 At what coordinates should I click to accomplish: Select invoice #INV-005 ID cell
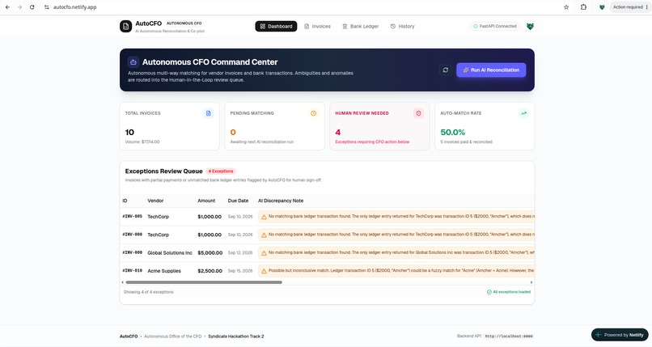[x=132, y=217]
